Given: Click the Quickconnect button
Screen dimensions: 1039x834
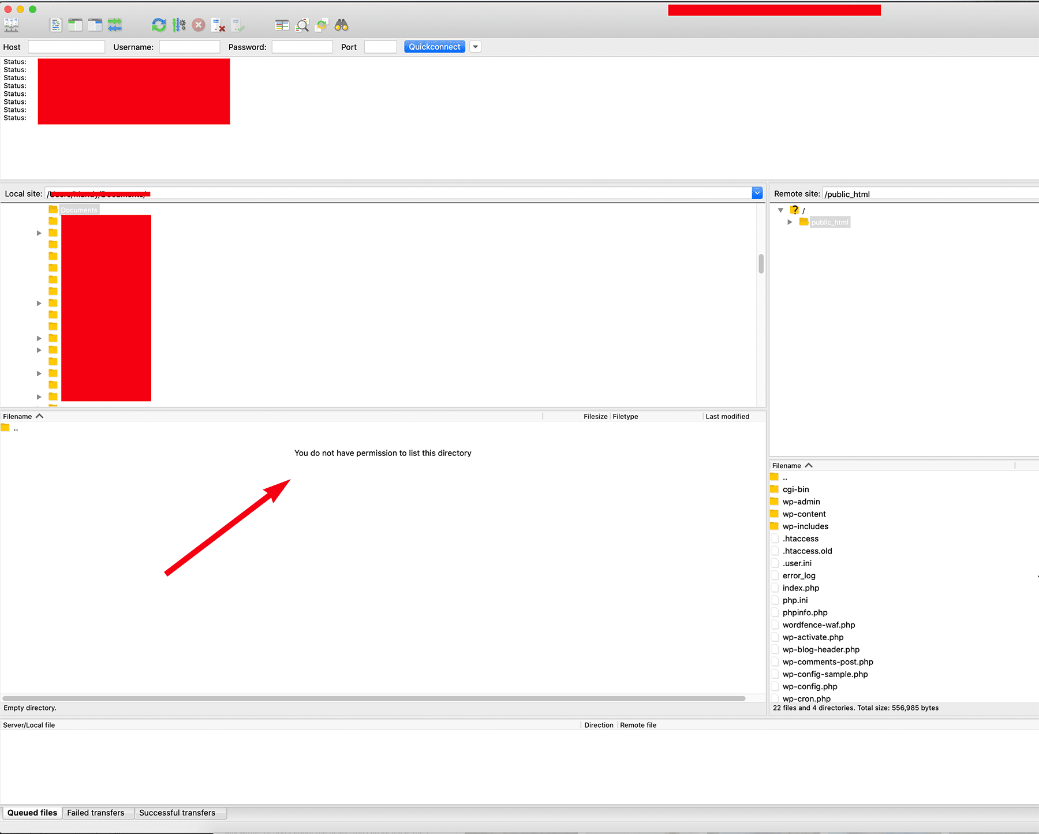Looking at the screenshot, I should click(435, 47).
